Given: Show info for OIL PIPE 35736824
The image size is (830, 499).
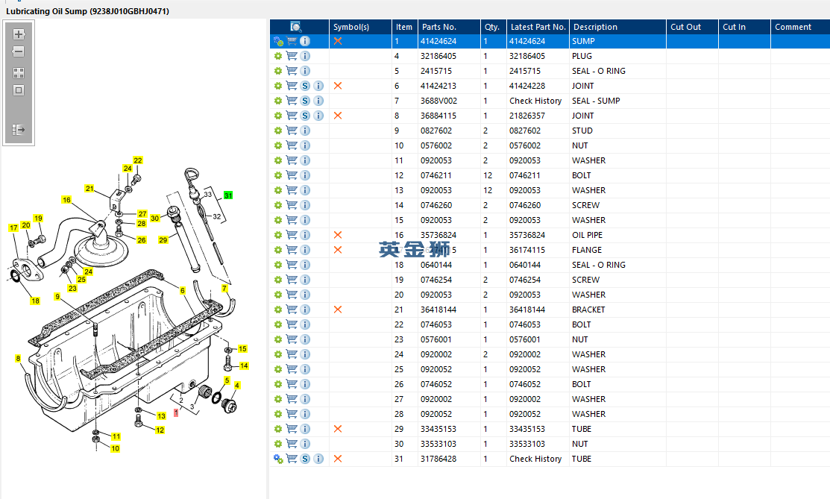Looking at the screenshot, I should (x=305, y=235).
